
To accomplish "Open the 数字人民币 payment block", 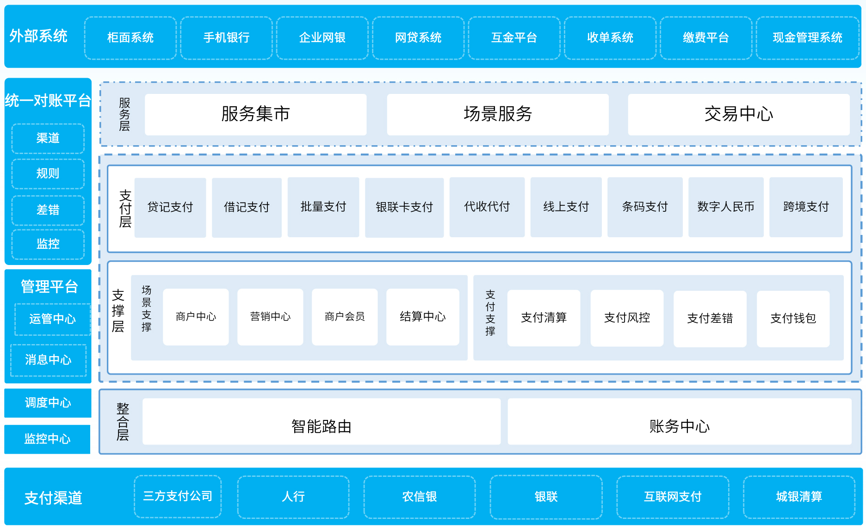I will click(x=726, y=207).
